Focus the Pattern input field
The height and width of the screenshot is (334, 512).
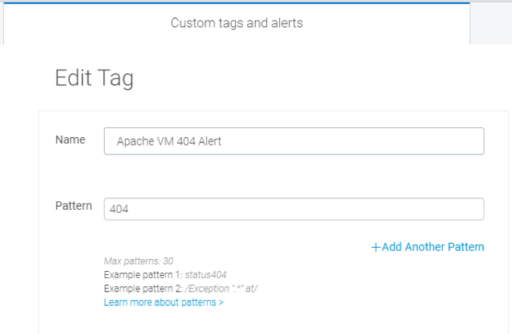[x=294, y=209]
